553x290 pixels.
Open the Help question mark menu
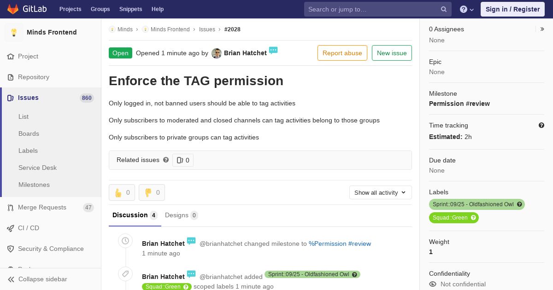coord(467,9)
